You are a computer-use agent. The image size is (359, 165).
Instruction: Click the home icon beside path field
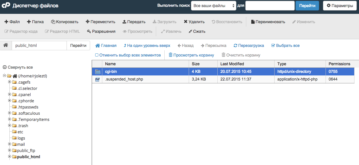pyautogui.click(x=6, y=45)
